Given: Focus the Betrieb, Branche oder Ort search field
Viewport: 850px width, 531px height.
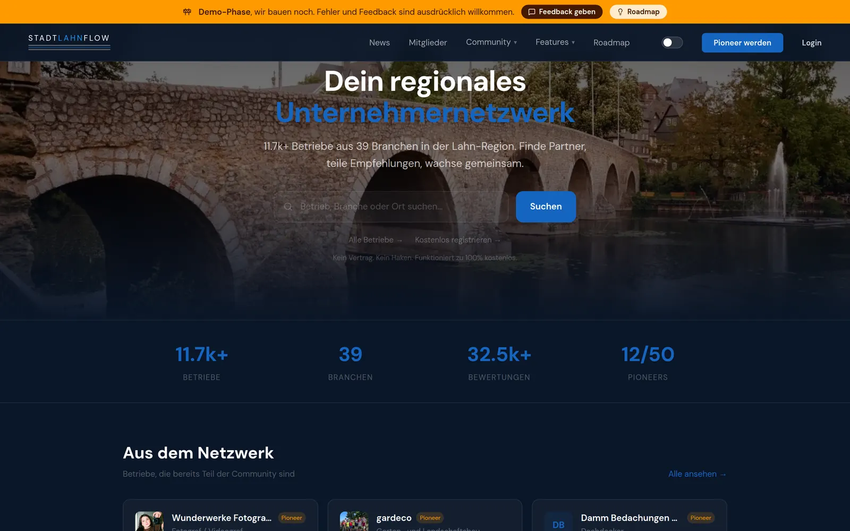Looking at the screenshot, I should [392, 207].
